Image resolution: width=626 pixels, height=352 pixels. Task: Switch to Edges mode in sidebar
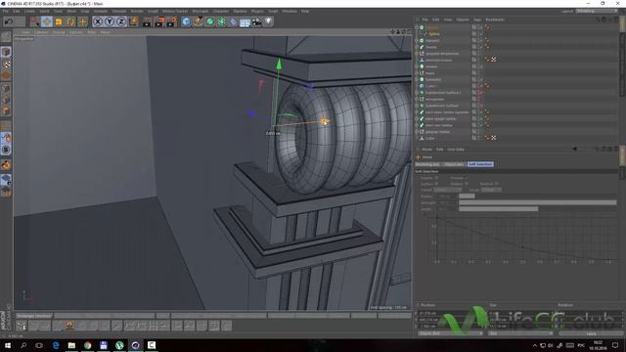pyautogui.click(x=6, y=100)
